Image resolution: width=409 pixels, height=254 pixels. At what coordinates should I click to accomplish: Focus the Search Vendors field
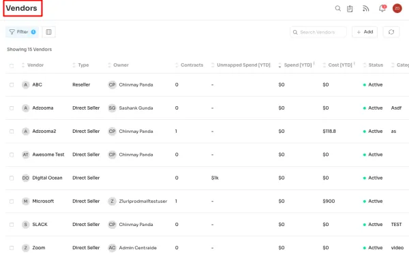click(x=318, y=32)
